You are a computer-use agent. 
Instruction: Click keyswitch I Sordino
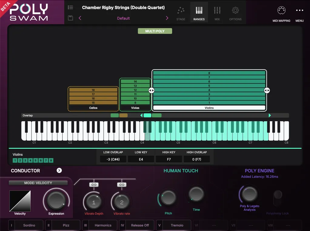(x=26, y=225)
